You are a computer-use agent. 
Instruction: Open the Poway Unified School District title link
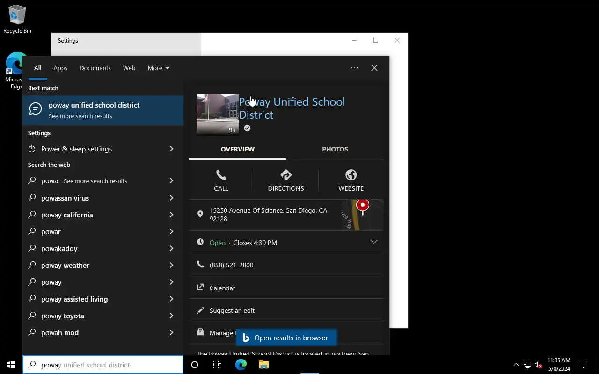point(292,108)
